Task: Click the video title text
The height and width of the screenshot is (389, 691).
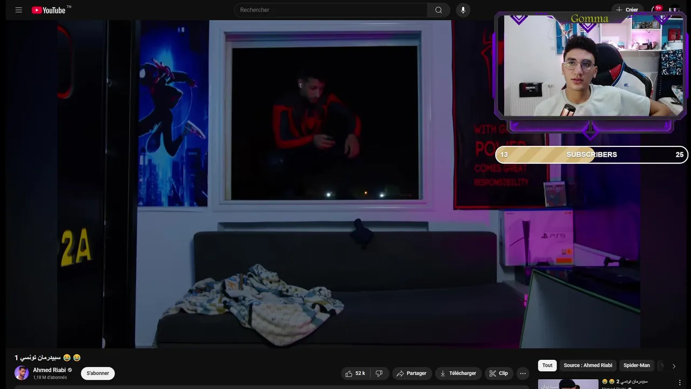Action: point(48,358)
